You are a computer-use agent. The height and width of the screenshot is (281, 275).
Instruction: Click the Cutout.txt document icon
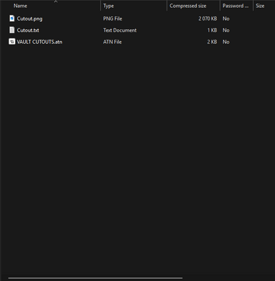click(12, 30)
